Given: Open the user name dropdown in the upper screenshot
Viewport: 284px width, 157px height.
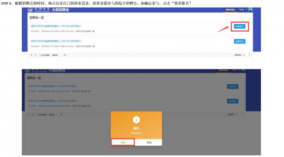Looking at the screenshot, I should pyautogui.click(x=243, y=10).
